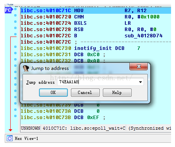The image size is (175, 147).
Task: Toggle breakpoint dot at 4010C732
Action: point(15,59)
